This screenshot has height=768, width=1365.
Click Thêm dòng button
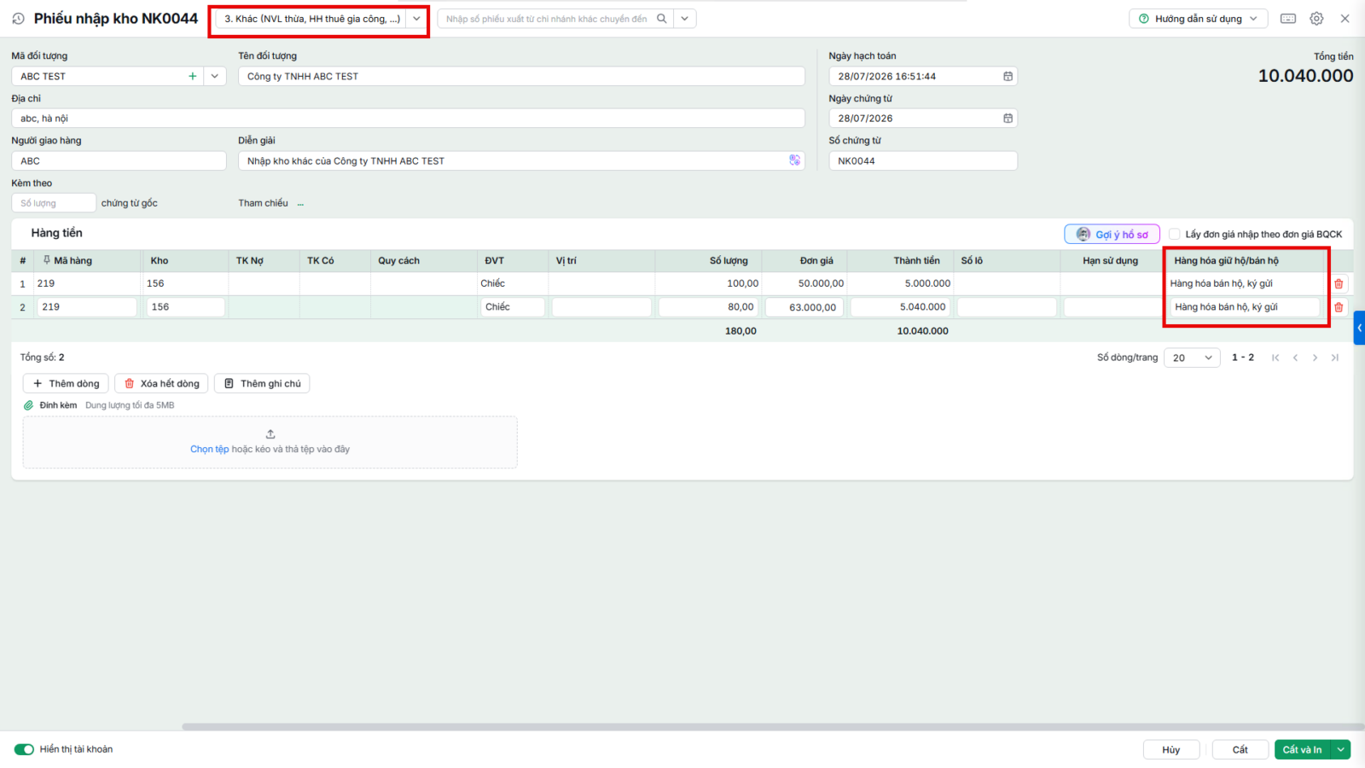(66, 384)
